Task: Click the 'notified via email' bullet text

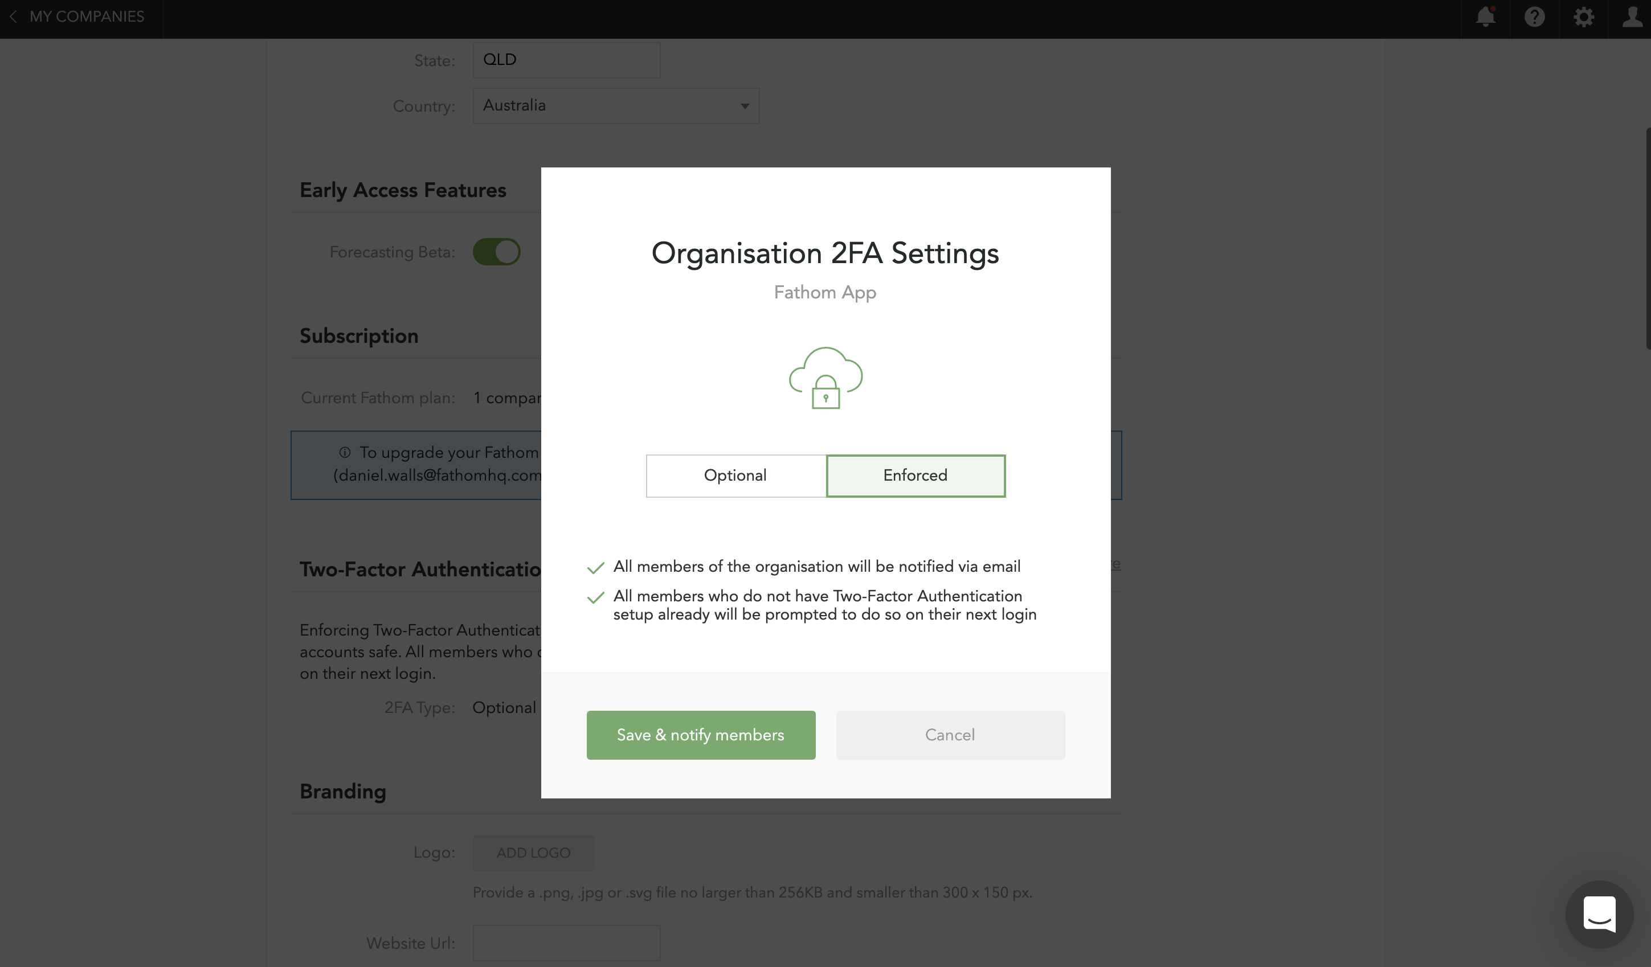Action: pos(816,566)
